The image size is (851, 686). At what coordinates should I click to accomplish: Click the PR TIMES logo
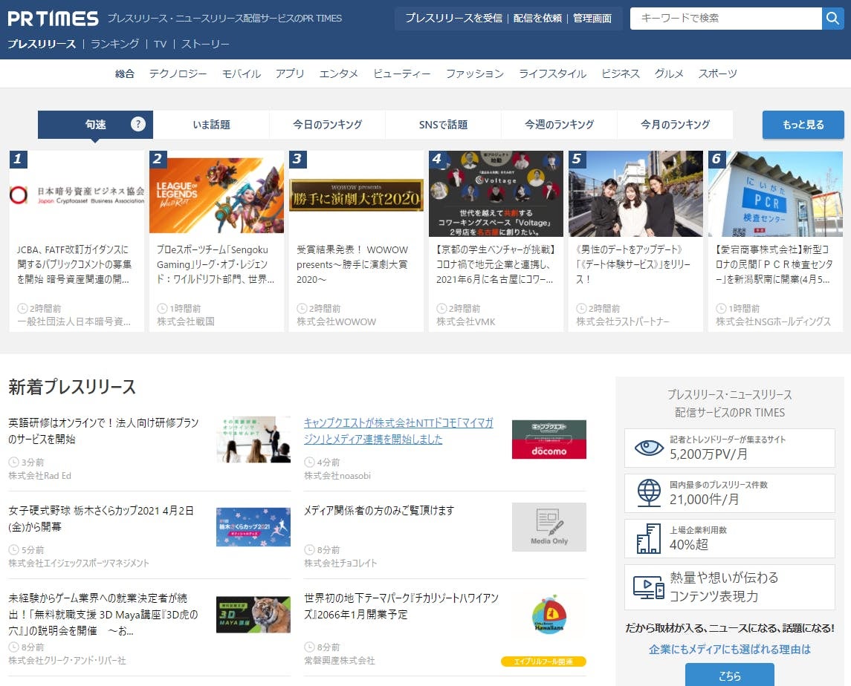point(53,19)
